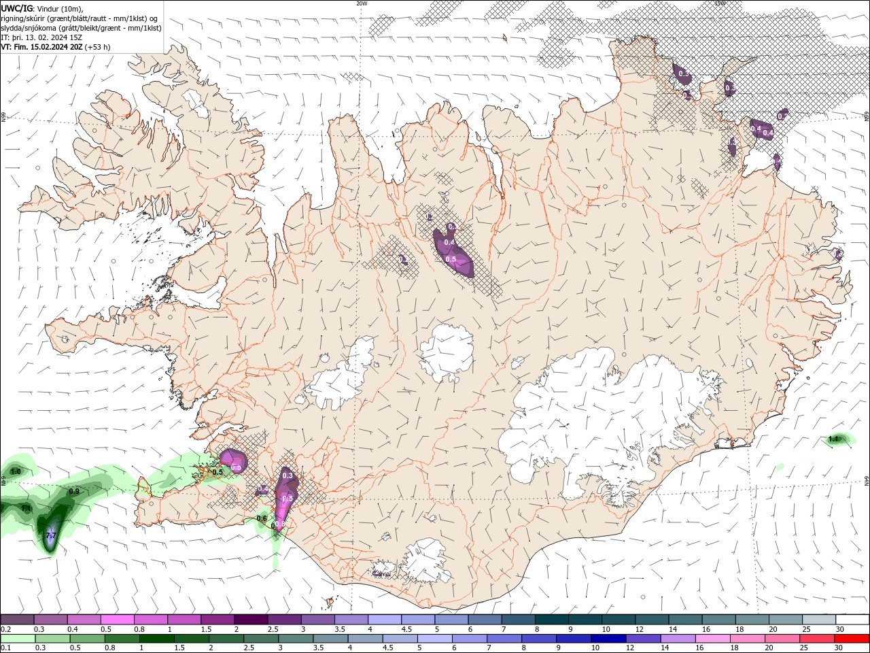Click the "0.6" rainfall value near the south coast
The height and width of the screenshot is (653, 870).
(262, 518)
